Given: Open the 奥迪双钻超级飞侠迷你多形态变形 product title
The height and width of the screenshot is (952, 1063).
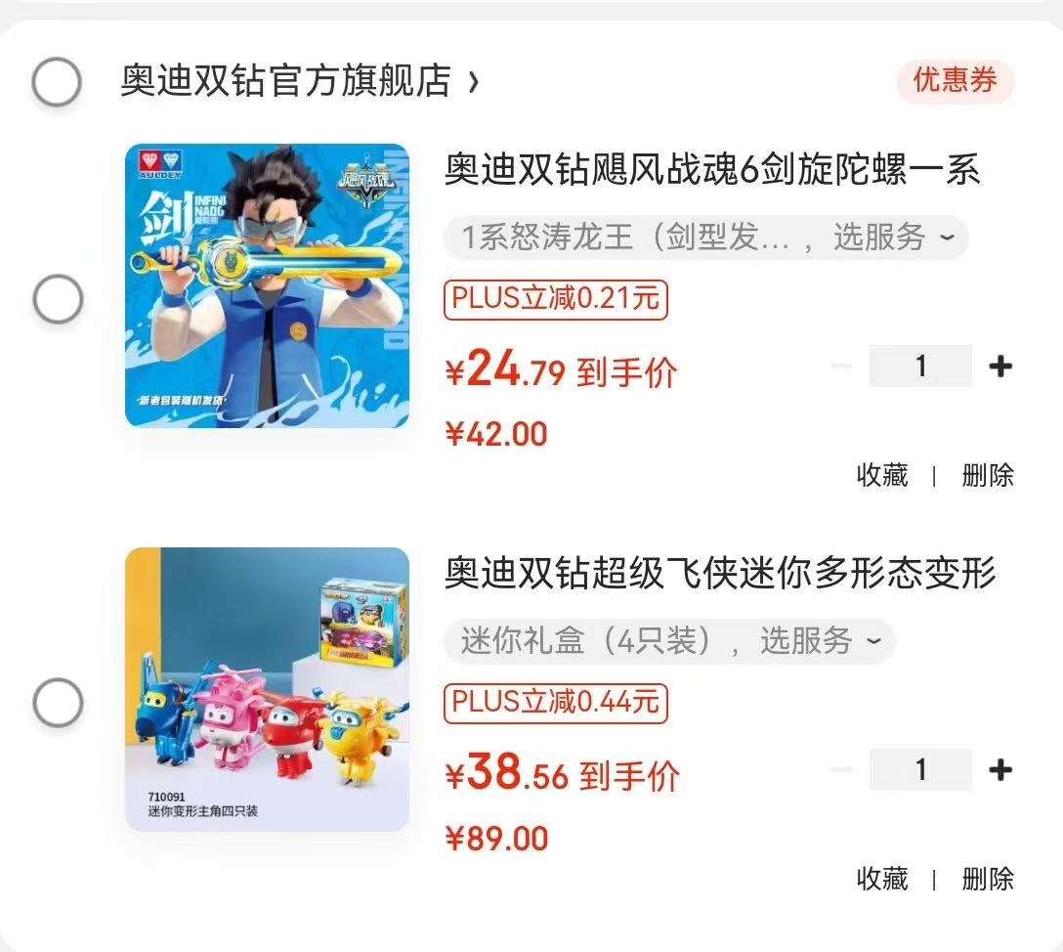Looking at the screenshot, I should point(720,573).
